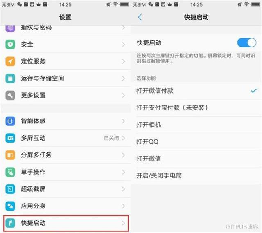Select the checked 打开微信付款 option
This screenshot has width=262, height=233.
click(x=196, y=91)
